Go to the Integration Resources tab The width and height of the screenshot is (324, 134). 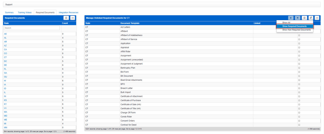(x=69, y=12)
